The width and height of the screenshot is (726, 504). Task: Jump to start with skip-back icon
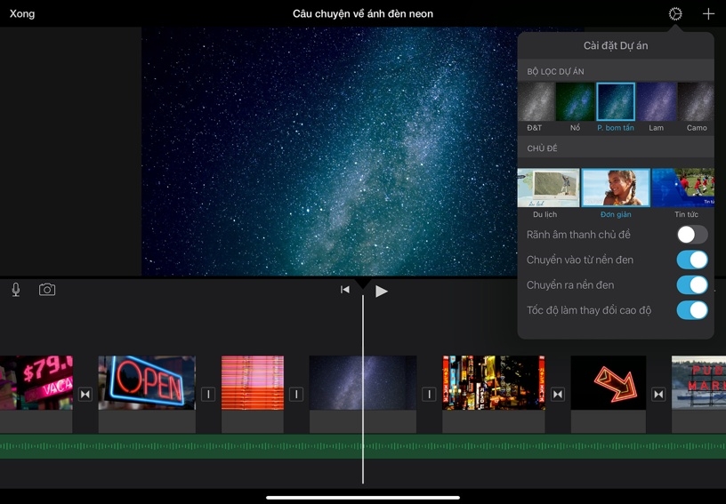(345, 290)
